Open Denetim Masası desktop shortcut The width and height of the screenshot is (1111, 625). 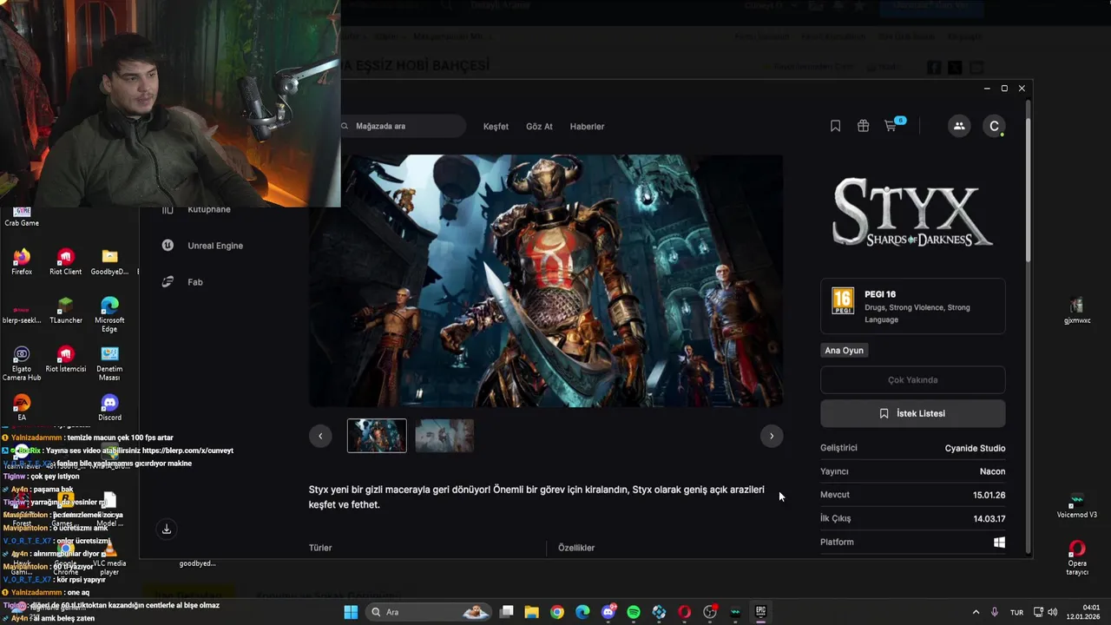109,363
